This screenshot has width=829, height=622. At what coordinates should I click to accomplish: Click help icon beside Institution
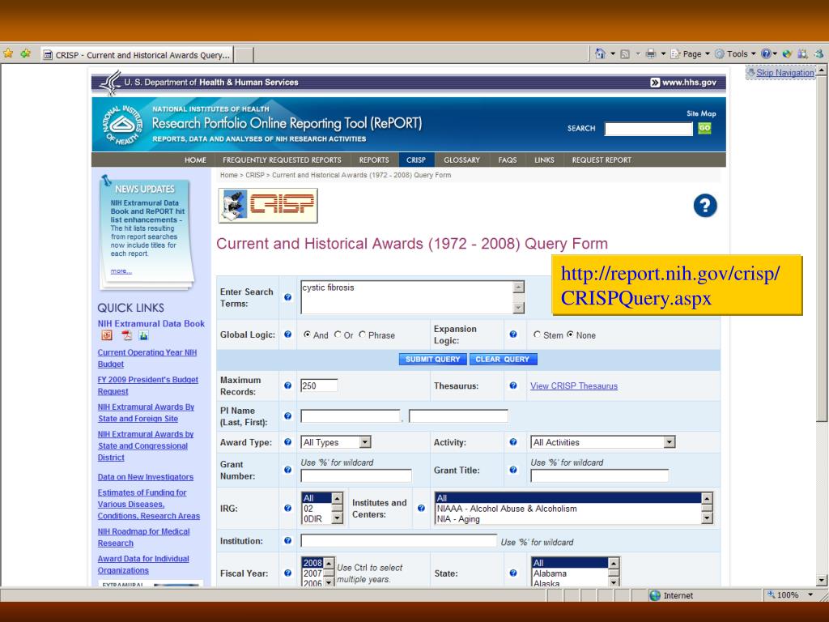287,540
